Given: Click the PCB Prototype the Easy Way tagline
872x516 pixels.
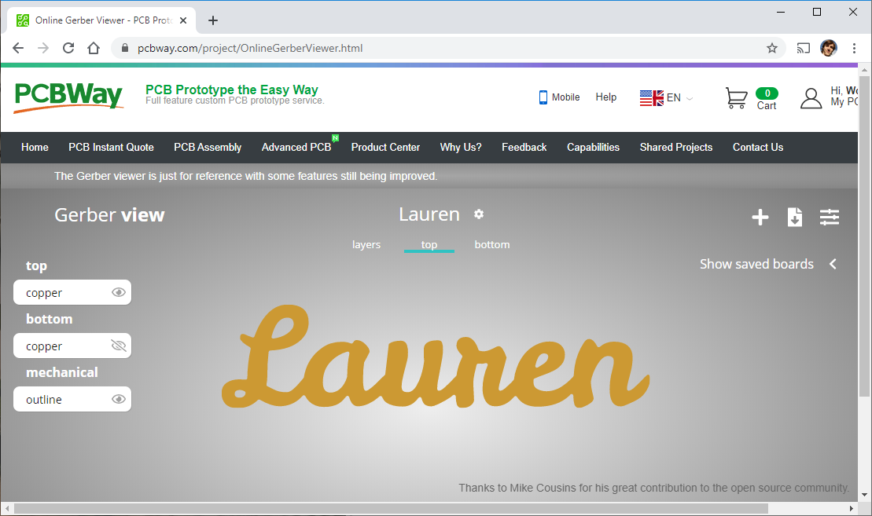Looking at the screenshot, I should (231, 90).
